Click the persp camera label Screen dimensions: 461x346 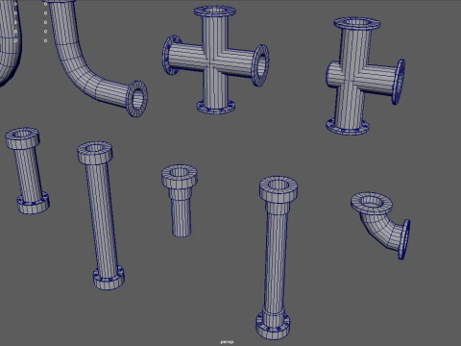227,342
